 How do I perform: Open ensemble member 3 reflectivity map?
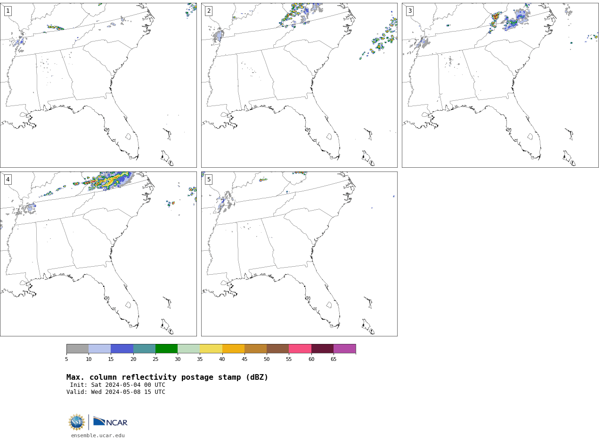[500, 85]
